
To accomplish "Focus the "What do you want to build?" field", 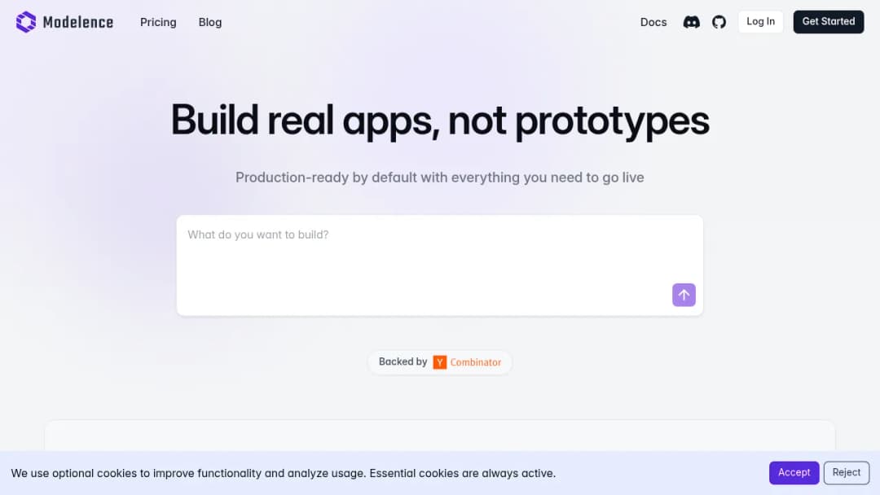I will pyautogui.click(x=439, y=265).
